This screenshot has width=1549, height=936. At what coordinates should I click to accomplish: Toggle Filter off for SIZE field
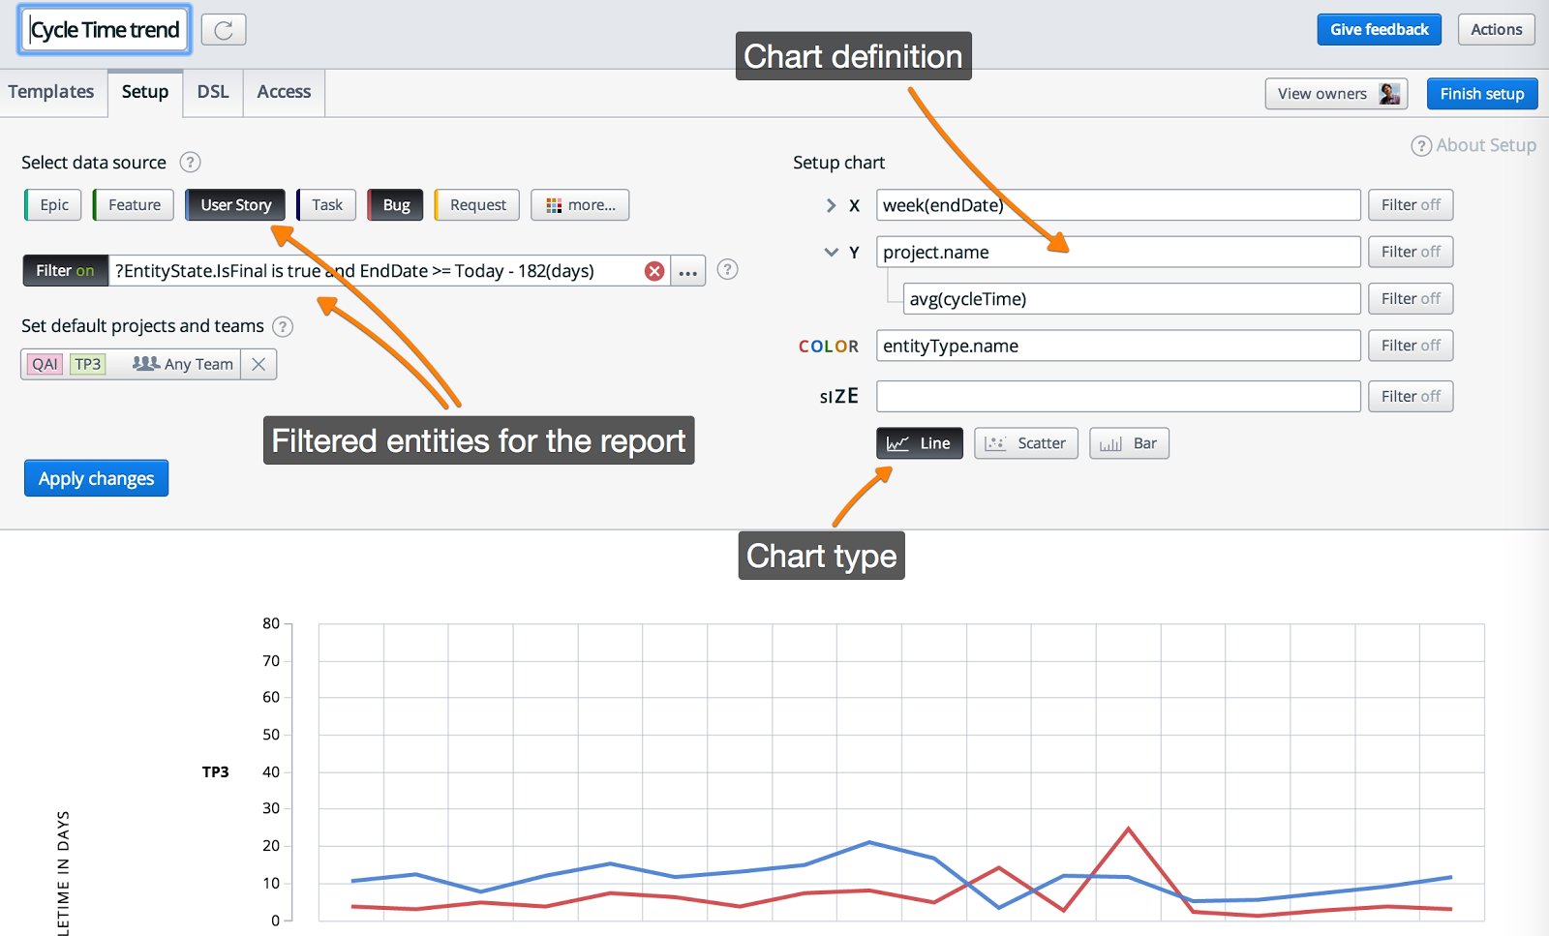coord(1411,397)
